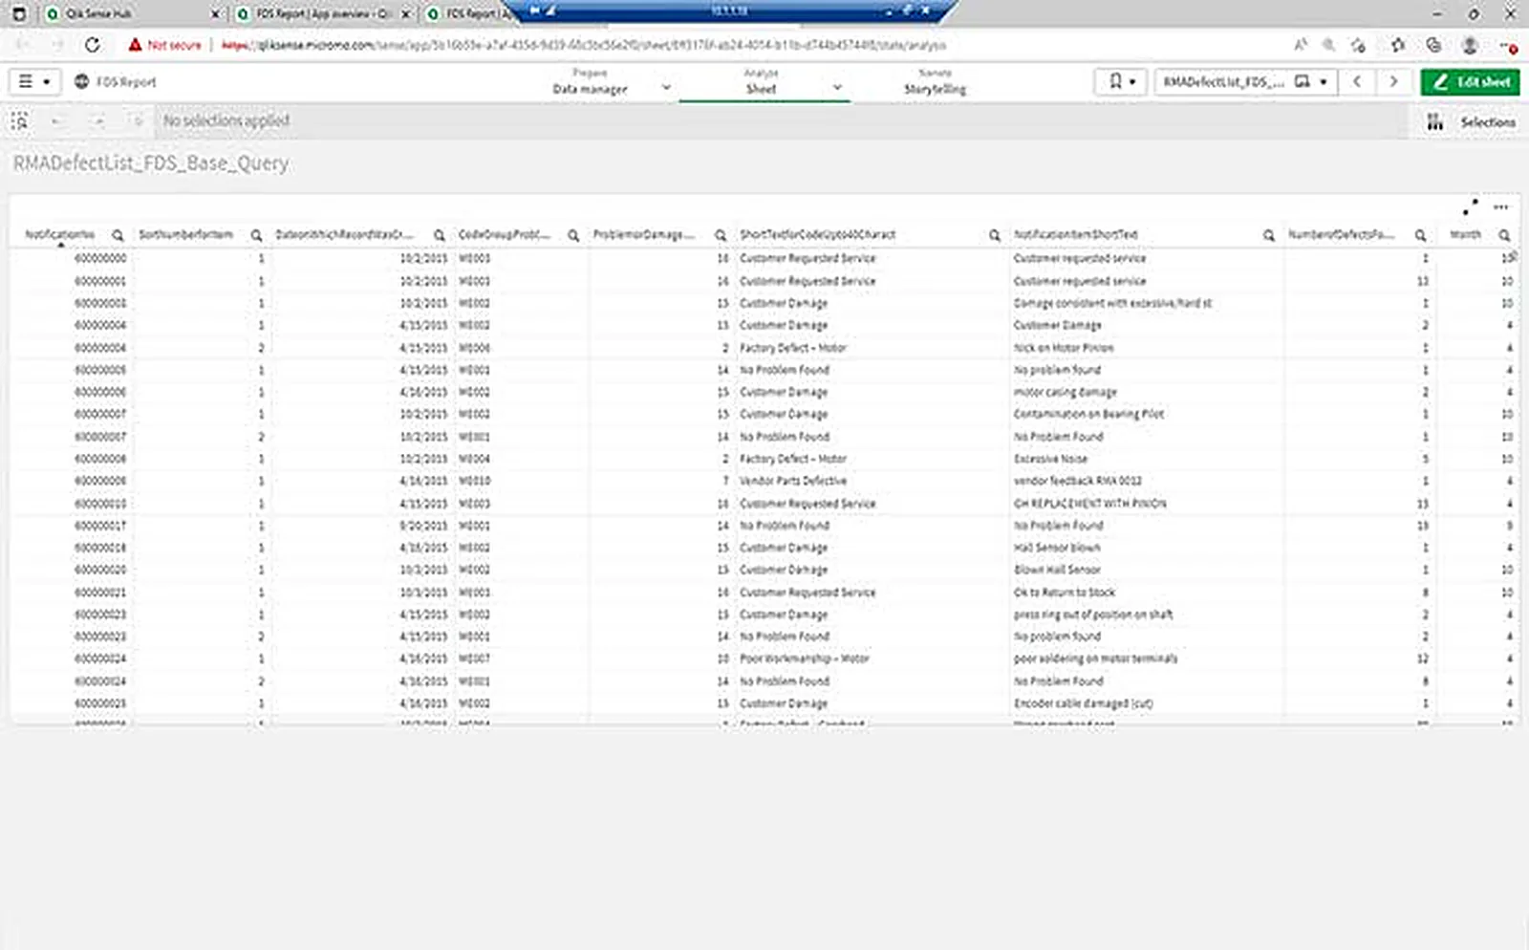Open the browser profile icon
Image resolution: width=1529 pixels, height=950 pixels.
click(x=1470, y=45)
